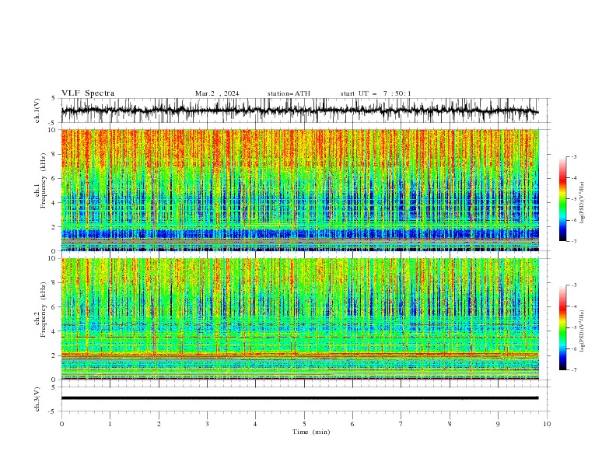
Task: Click time axis tick label '1'
Action: point(110,424)
